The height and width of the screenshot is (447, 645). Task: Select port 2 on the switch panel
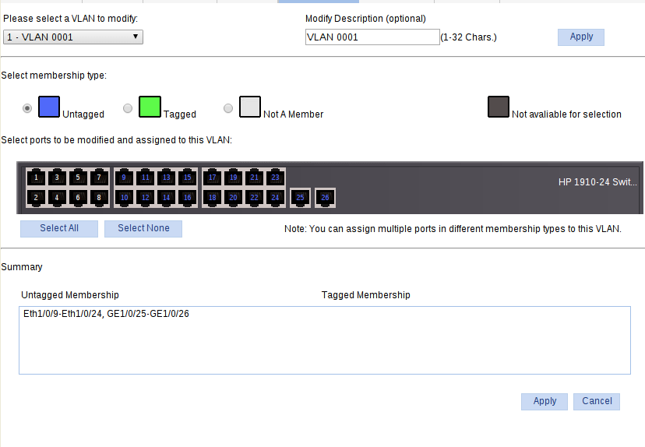click(36, 197)
